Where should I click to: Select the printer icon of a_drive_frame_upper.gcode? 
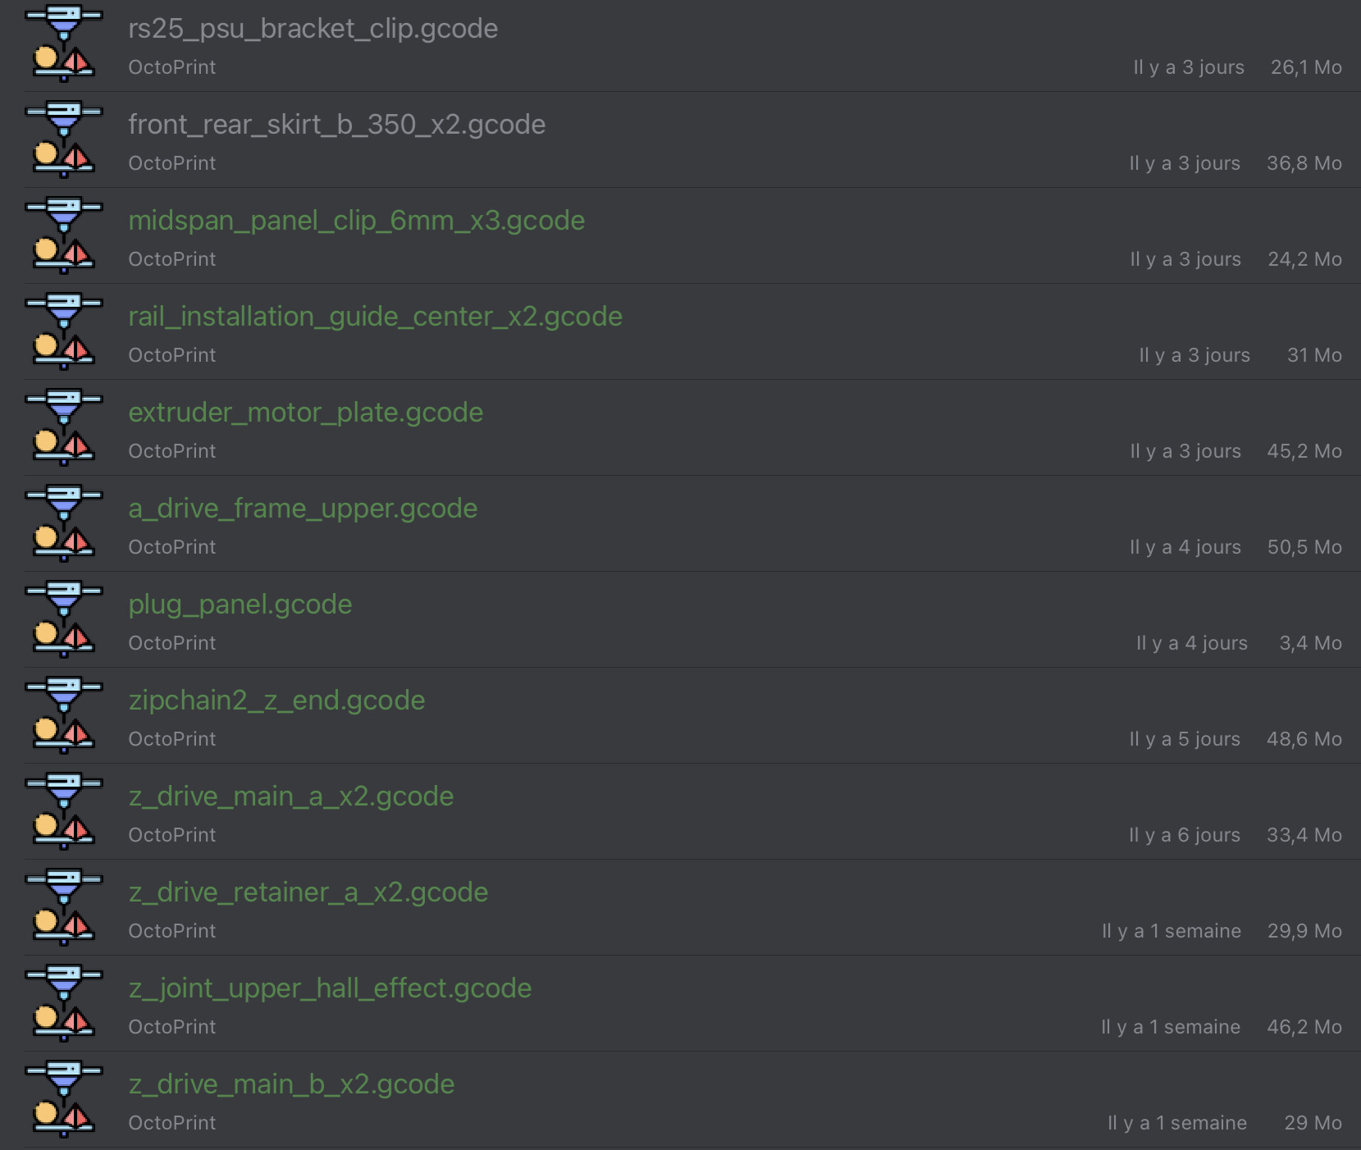pos(64,523)
